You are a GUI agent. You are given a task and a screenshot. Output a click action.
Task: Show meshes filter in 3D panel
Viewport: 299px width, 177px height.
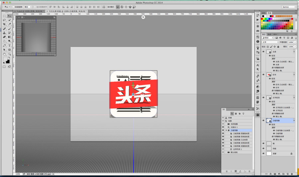pyautogui.click(x=236, y=114)
